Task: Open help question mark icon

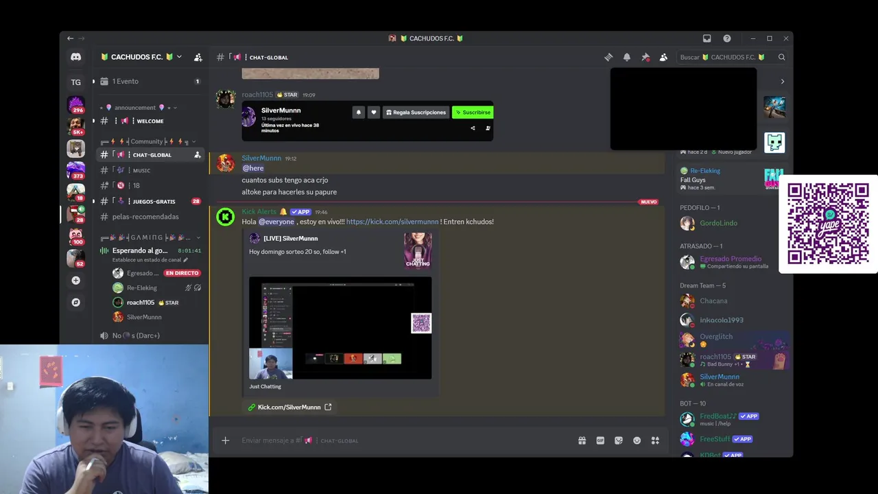Action: 726,38
